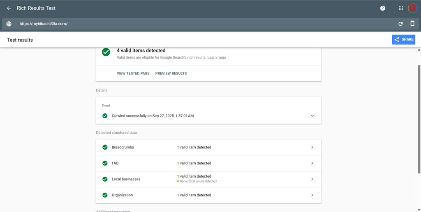
Task: Click the green check beside Breadcrumbs
Action: tap(105, 147)
